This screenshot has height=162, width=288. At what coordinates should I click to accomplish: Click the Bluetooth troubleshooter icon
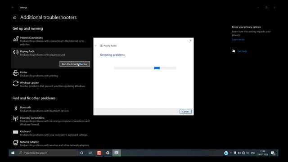(16, 108)
